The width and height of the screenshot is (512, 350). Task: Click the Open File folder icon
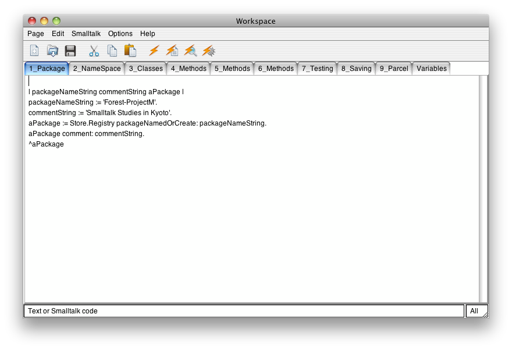[x=52, y=51]
